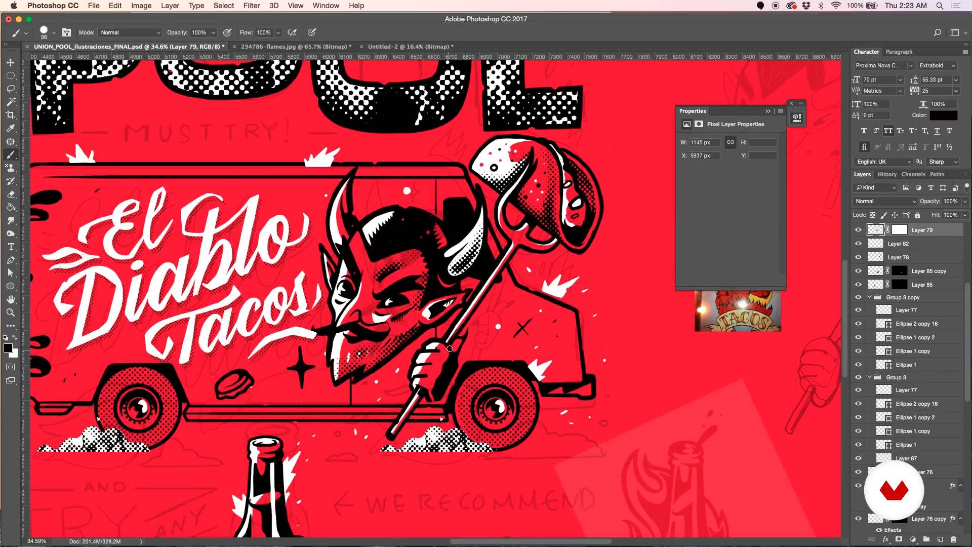Select the Ellipse shape tool
This screenshot has width=972, height=547.
coord(10,286)
